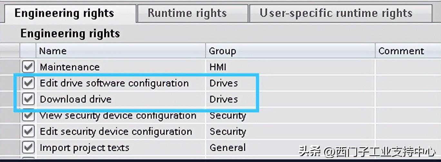Click the Edit drive software configuration name
Screen dimensions: 441x162
(x=114, y=83)
